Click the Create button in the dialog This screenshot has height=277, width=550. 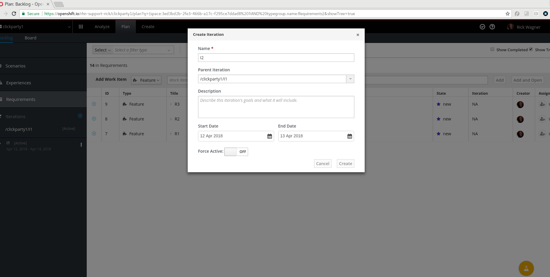coord(345,163)
